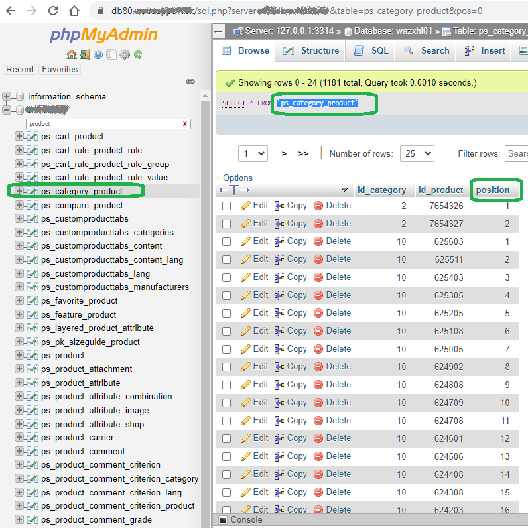Image resolution: width=528 pixels, height=528 pixels.
Task: Switch to the Structure tab
Action: (311, 51)
